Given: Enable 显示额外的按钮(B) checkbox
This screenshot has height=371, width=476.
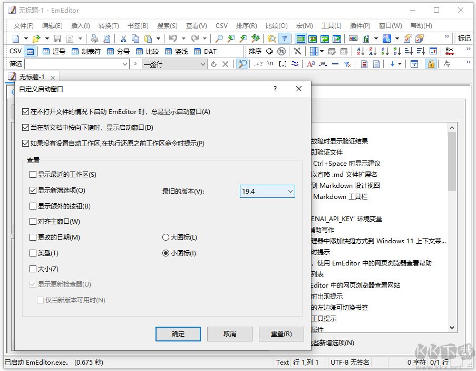Looking at the screenshot, I should click(x=33, y=206).
